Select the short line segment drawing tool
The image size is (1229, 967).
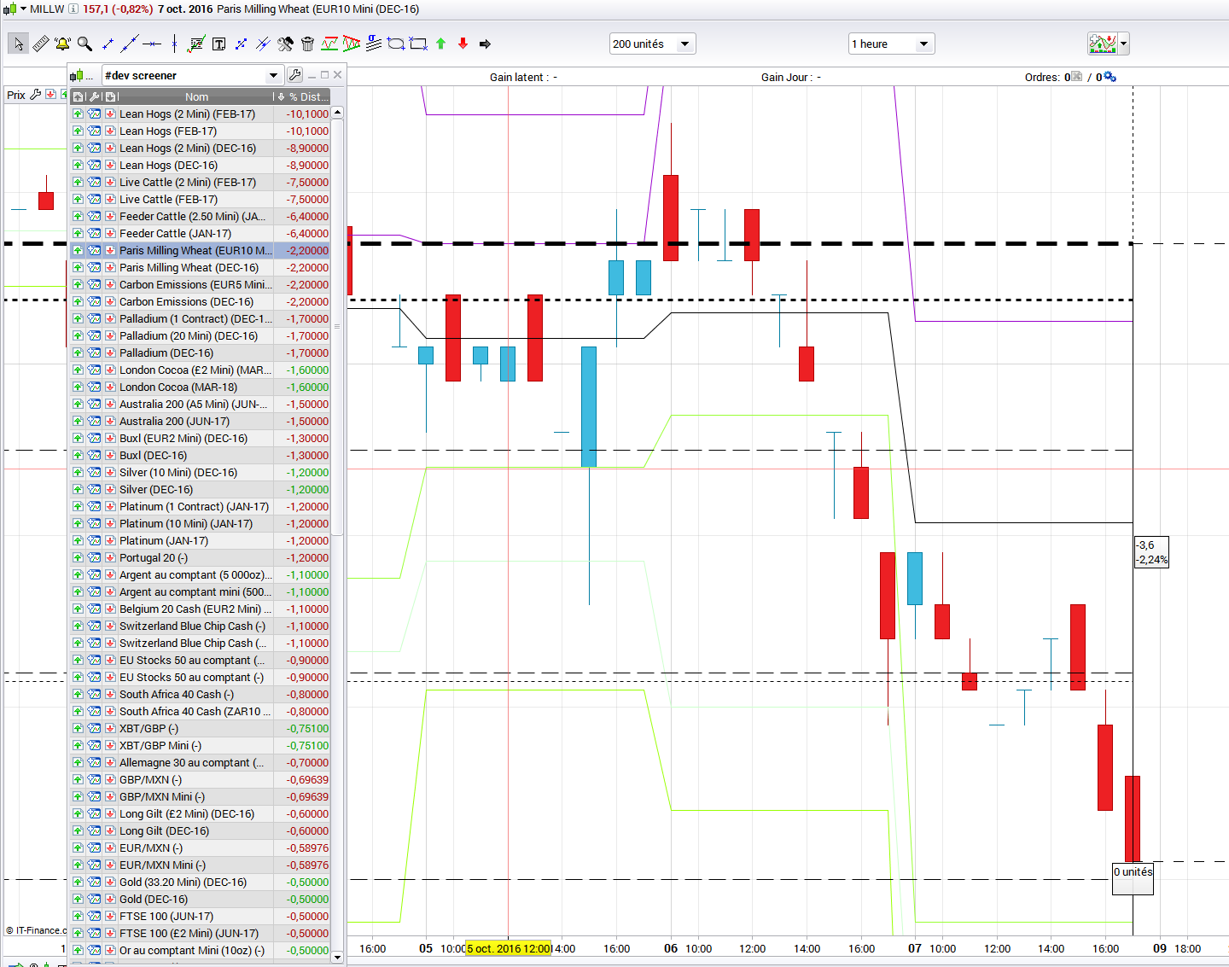[x=108, y=44]
